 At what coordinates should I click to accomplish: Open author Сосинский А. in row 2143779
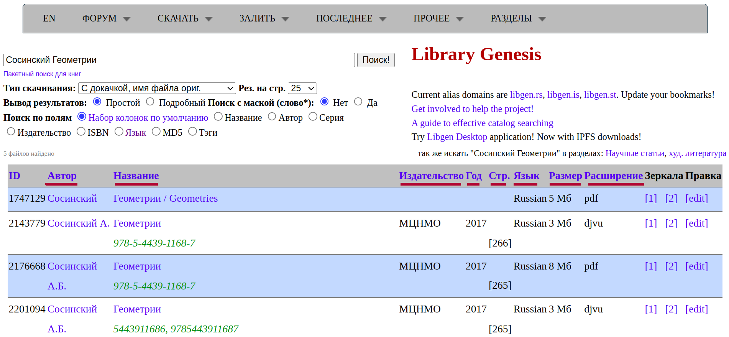click(79, 223)
